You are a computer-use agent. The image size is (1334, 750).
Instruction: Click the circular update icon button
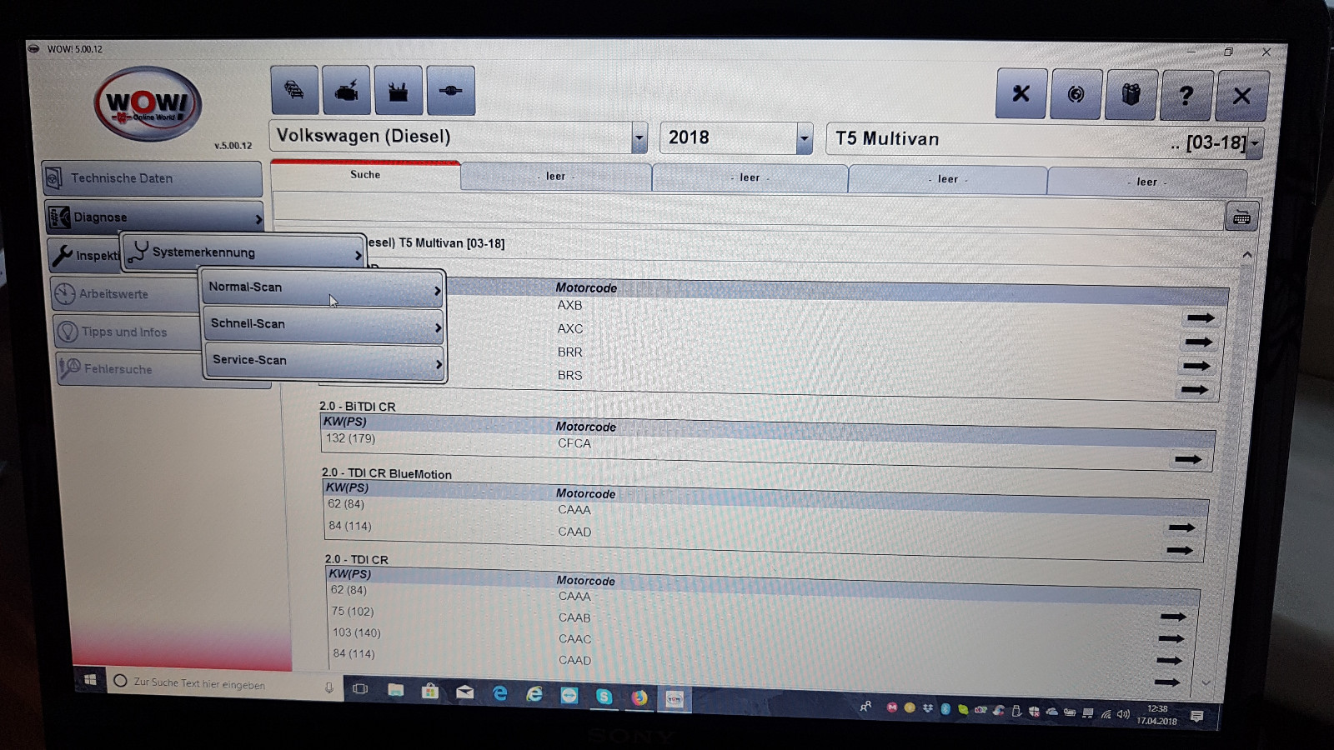click(1076, 95)
